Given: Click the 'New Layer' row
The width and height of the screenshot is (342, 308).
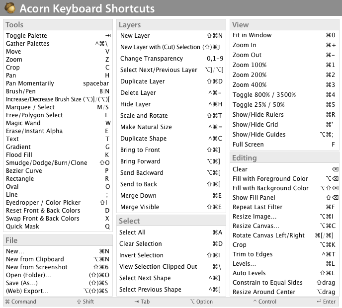Looking at the screenshot, I should tap(171, 36).
